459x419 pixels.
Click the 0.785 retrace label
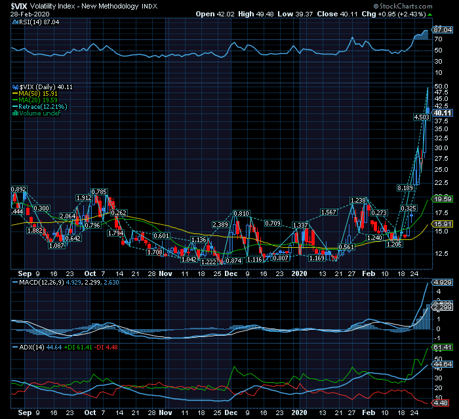(99, 191)
